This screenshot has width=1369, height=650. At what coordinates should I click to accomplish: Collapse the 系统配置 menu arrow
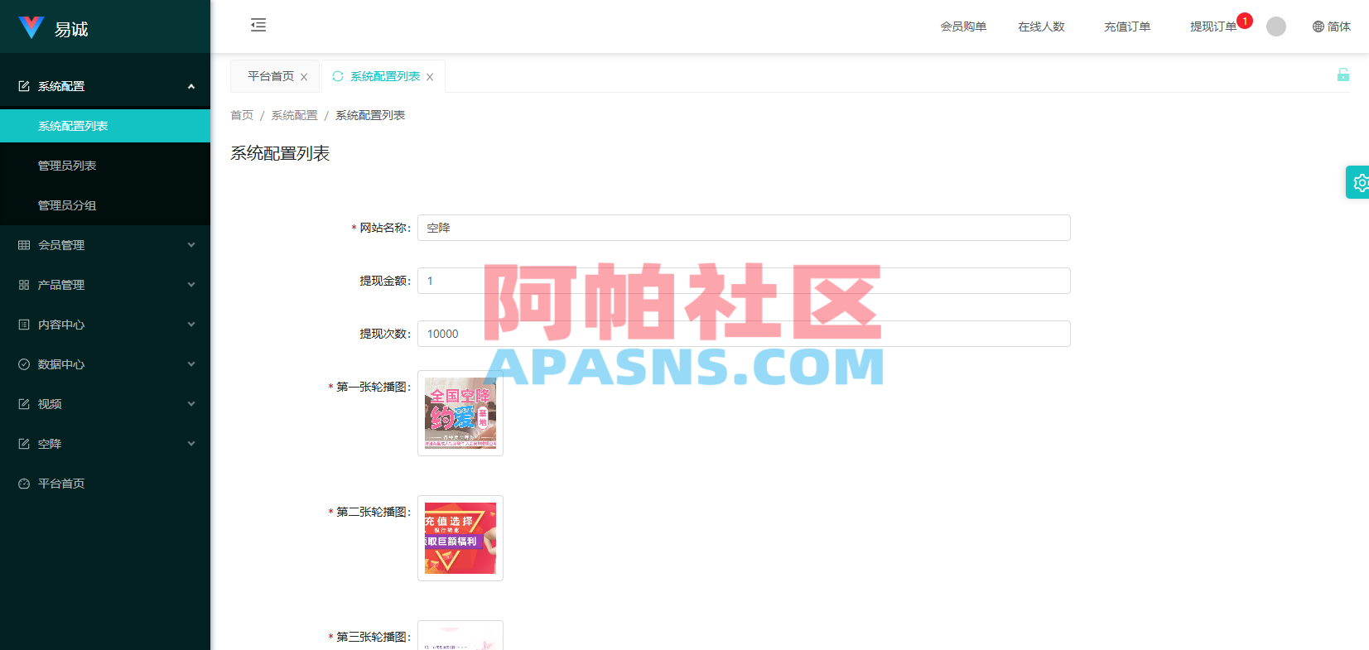pos(191,86)
